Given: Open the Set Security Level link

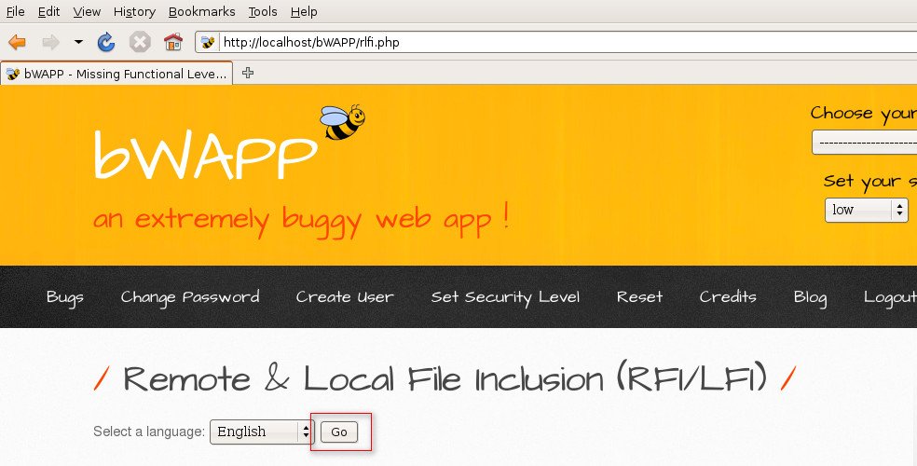Looking at the screenshot, I should pos(505,297).
